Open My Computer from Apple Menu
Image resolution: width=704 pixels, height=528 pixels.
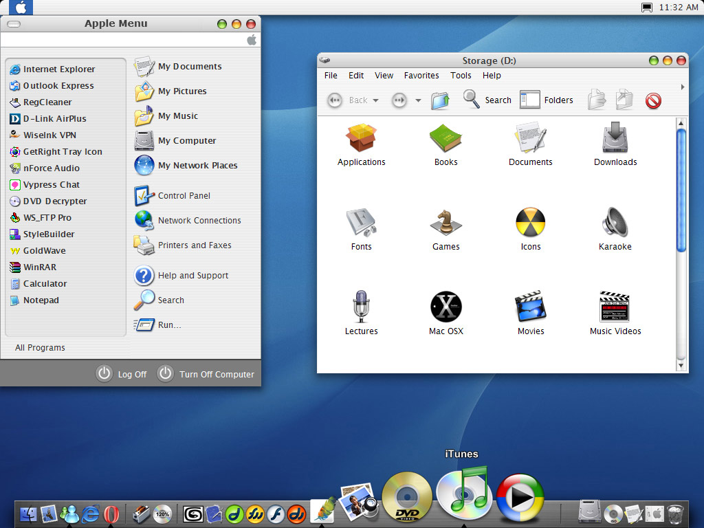pos(175,140)
